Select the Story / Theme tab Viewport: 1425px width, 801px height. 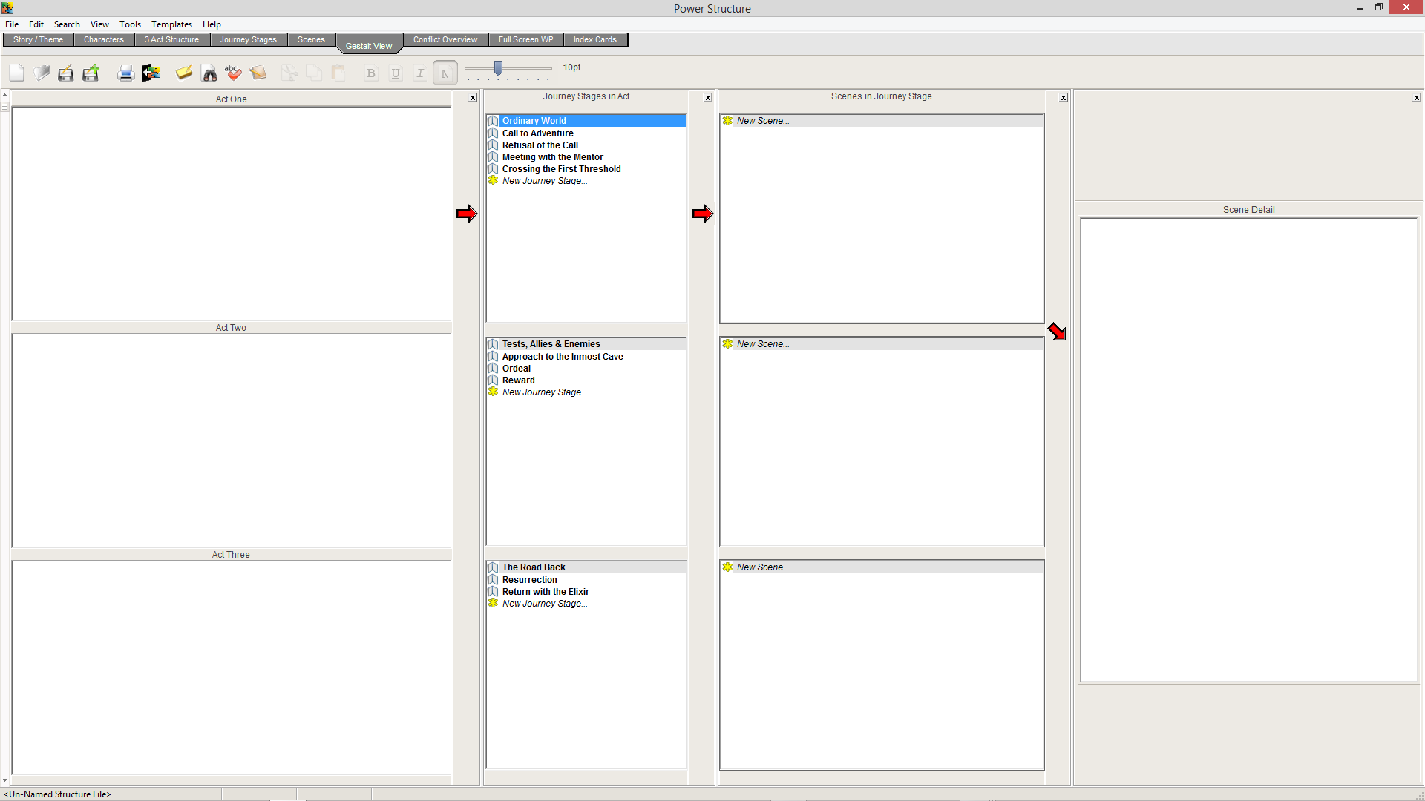pos(38,39)
